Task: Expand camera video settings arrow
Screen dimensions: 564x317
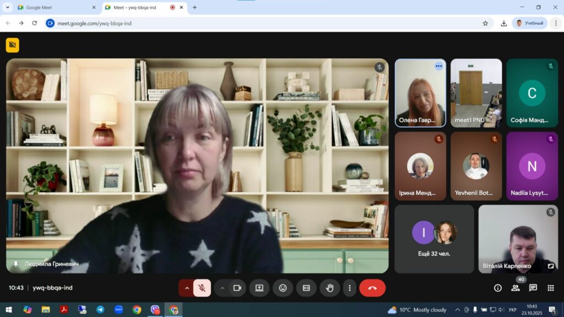Action: [x=223, y=288]
